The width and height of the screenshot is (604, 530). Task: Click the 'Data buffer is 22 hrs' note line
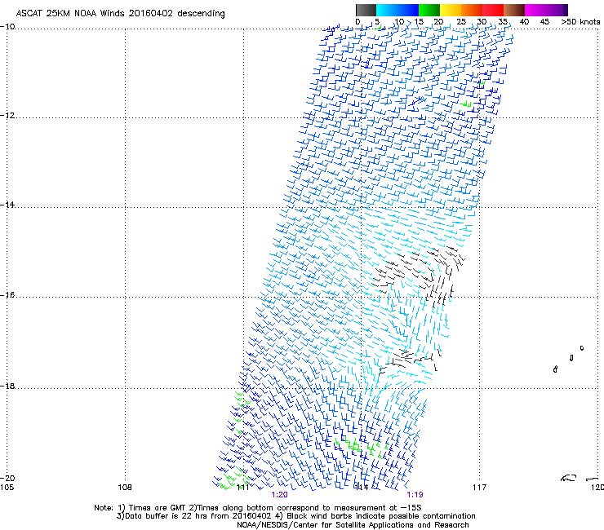click(295, 516)
